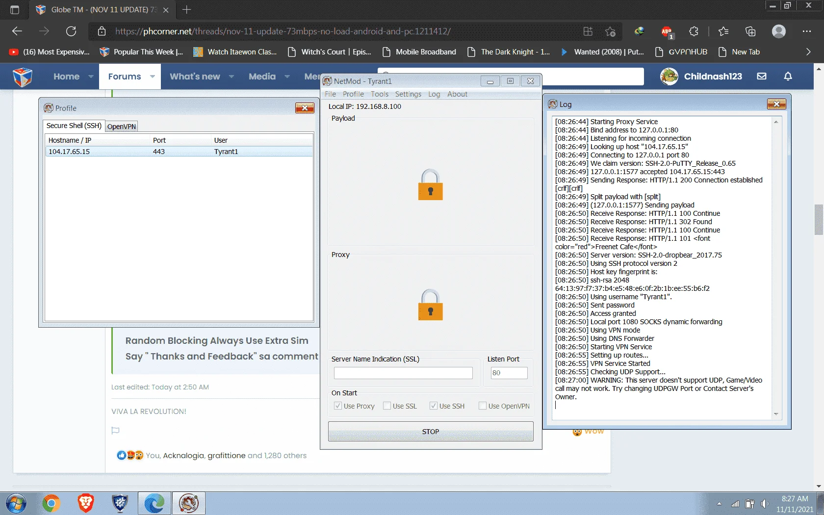Expand the Home nav dropdown arrow
Image resolution: width=824 pixels, height=515 pixels.
(x=91, y=77)
